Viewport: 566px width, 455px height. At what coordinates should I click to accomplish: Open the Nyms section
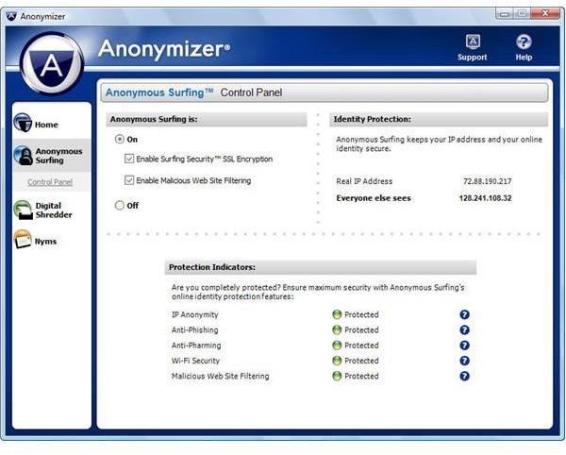[x=45, y=242]
